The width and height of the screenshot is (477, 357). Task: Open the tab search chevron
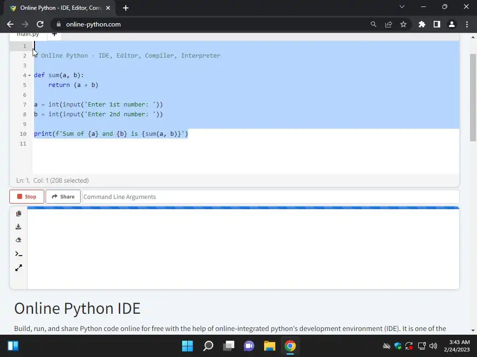point(402,7)
